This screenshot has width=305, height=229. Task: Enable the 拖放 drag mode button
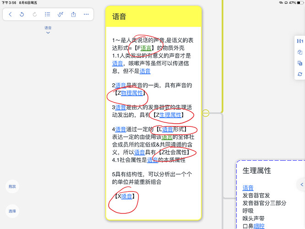[12, 186]
